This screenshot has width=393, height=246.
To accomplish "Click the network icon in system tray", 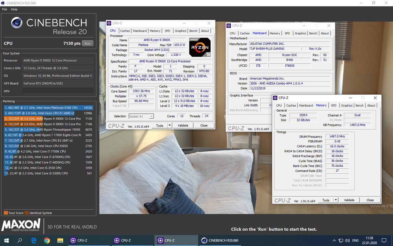I will pyautogui.click(x=341, y=240).
